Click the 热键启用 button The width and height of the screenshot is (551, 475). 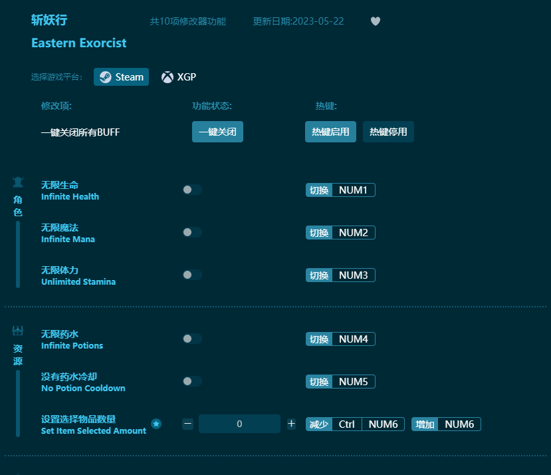(x=330, y=132)
